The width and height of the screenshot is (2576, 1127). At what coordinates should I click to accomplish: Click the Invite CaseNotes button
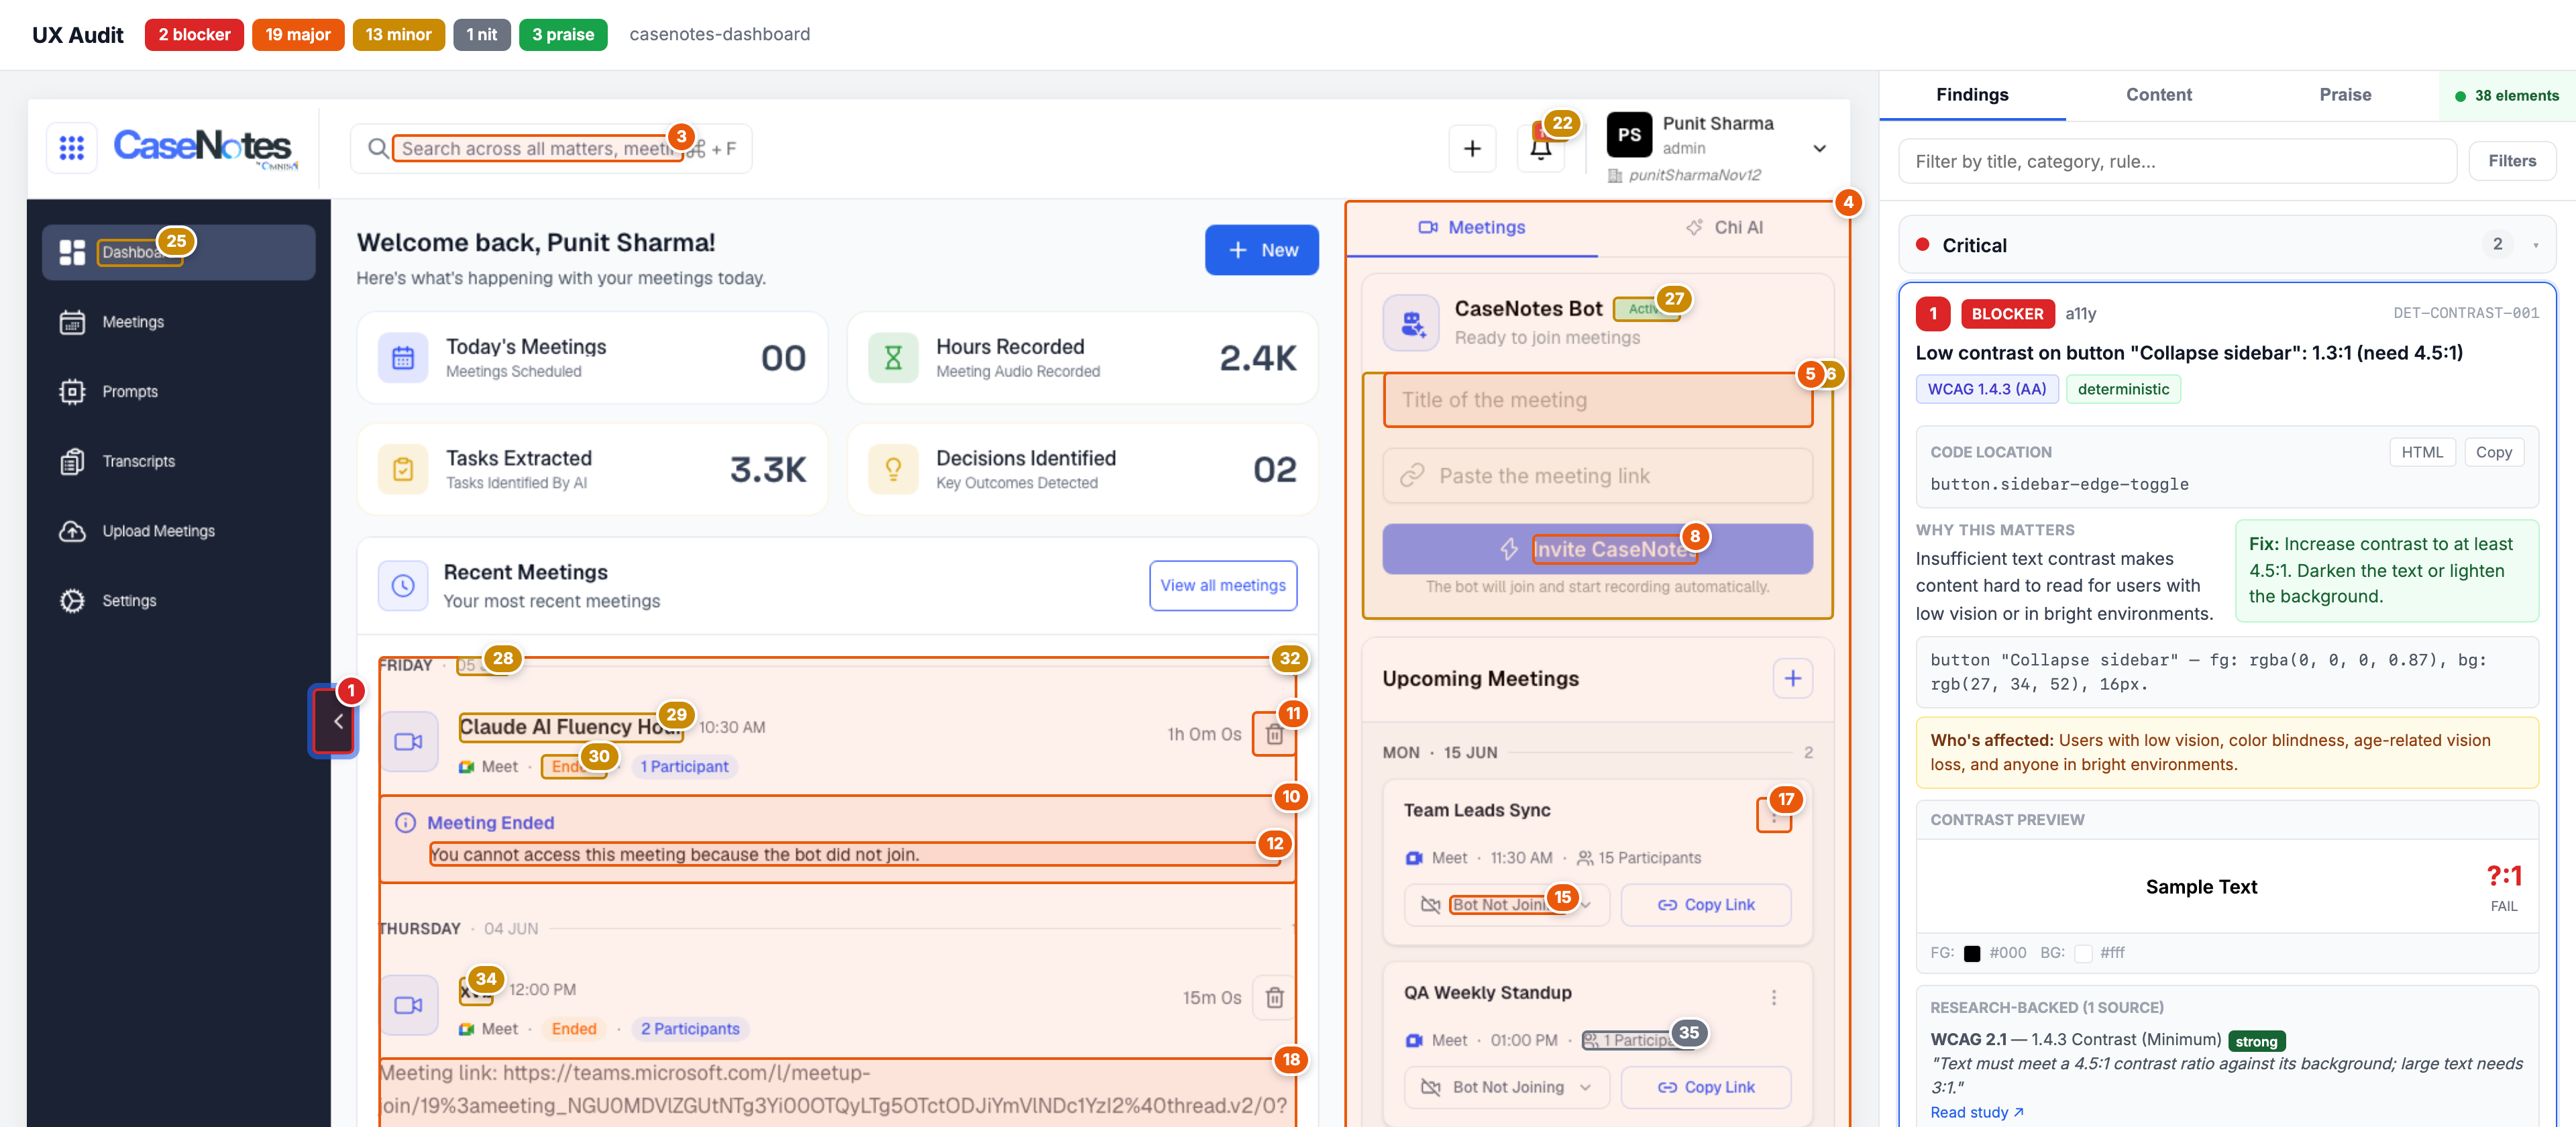[x=1597, y=549]
